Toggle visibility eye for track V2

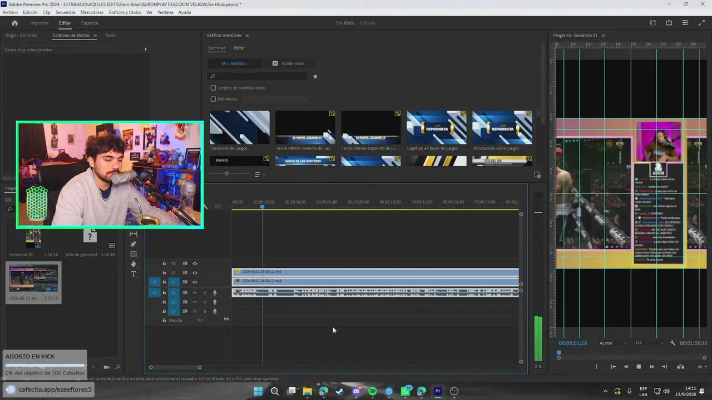(x=195, y=273)
